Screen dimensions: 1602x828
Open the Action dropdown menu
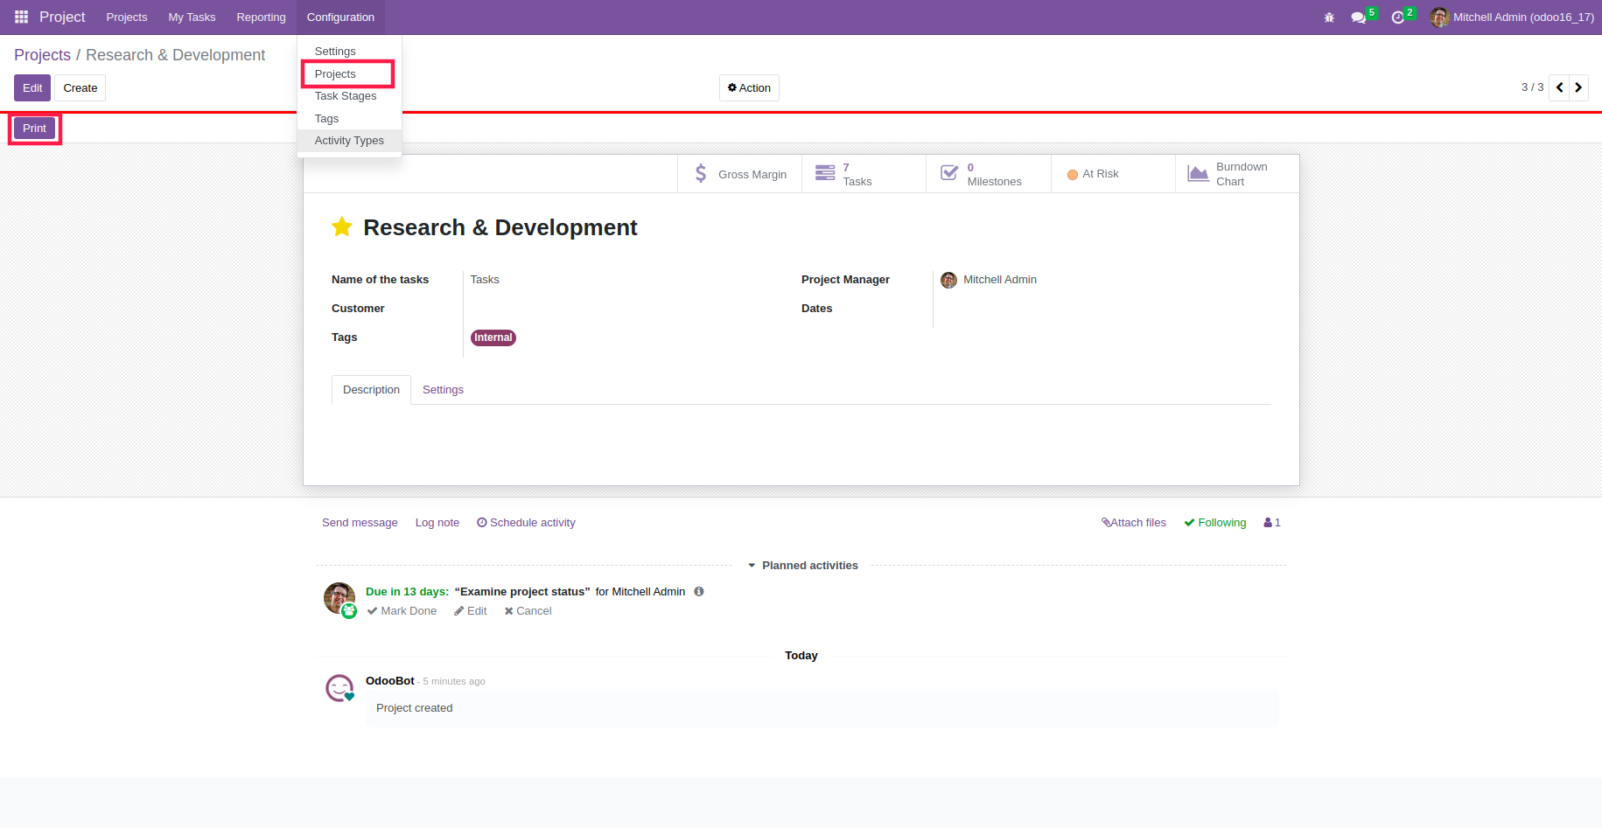(749, 88)
